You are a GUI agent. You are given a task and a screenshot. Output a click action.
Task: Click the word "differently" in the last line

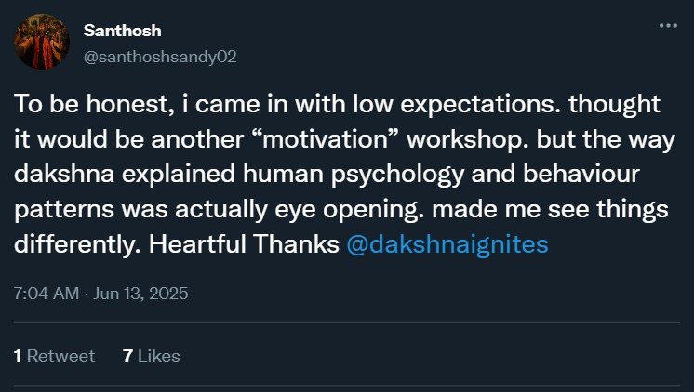tap(71, 248)
